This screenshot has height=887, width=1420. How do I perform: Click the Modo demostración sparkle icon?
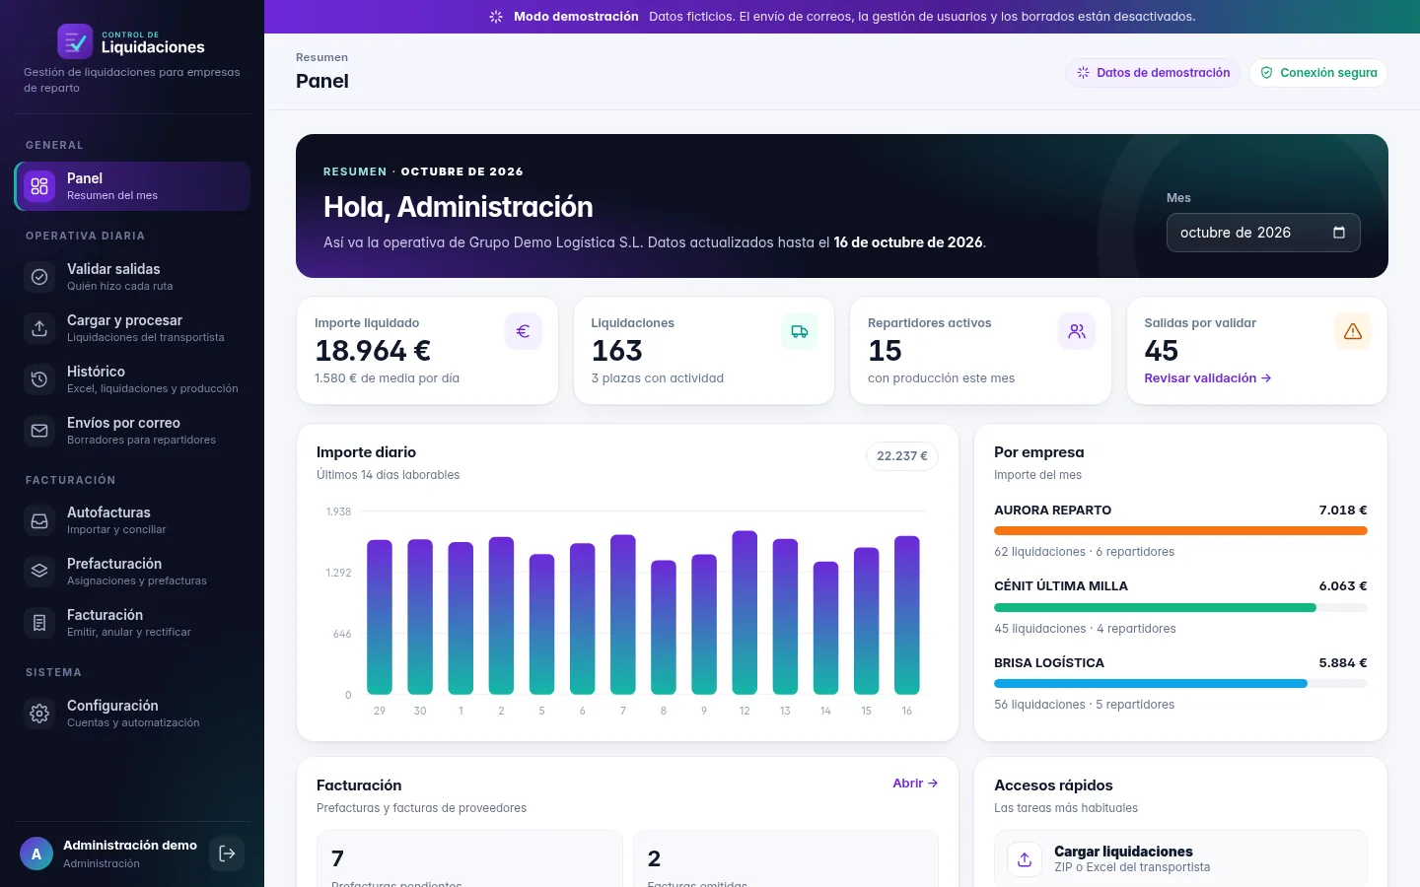[496, 17]
